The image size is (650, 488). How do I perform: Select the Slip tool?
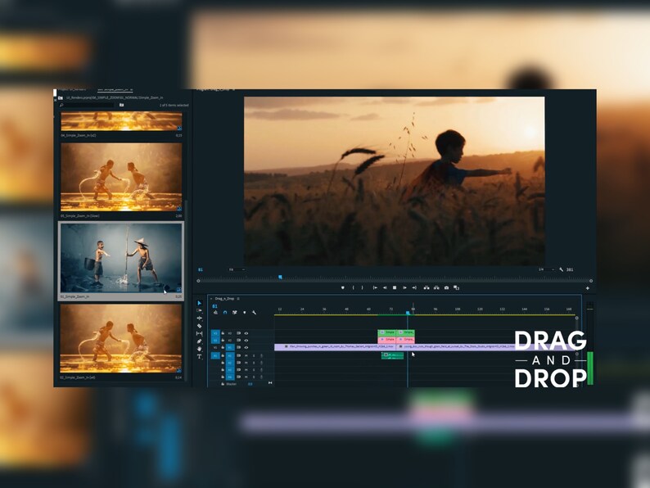200,333
